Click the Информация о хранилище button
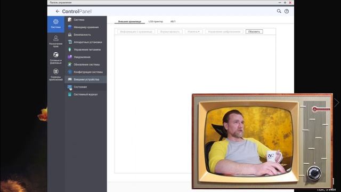 click(136, 32)
